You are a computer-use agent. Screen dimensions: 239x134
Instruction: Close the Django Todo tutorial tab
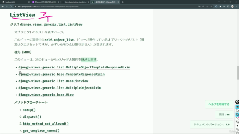coord(59,2)
